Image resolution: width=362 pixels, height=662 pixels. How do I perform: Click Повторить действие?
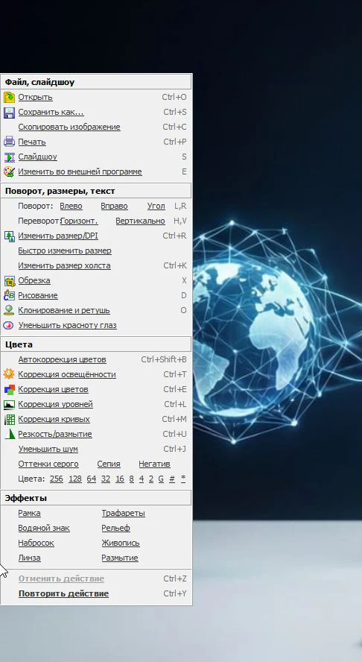pyautogui.click(x=64, y=594)
